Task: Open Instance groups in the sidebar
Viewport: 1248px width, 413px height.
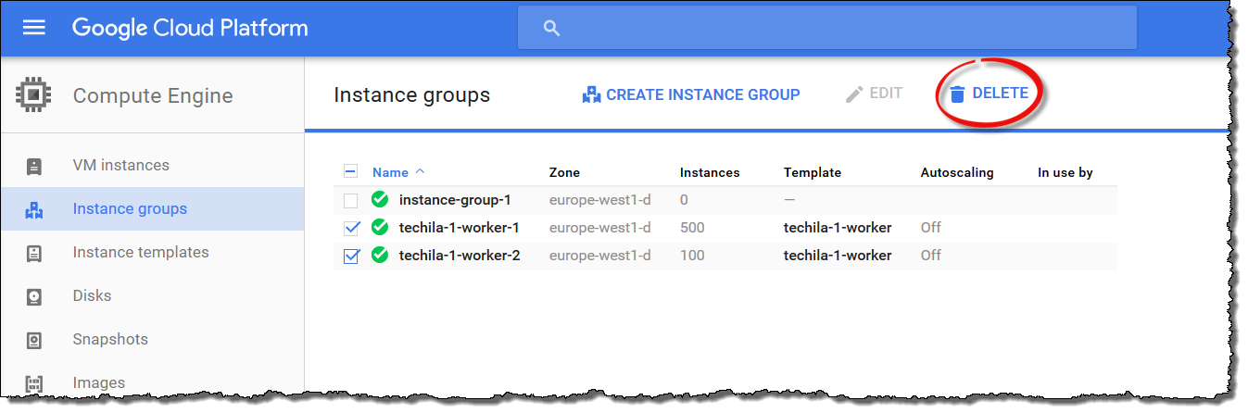Action: [x=130, y=209]
